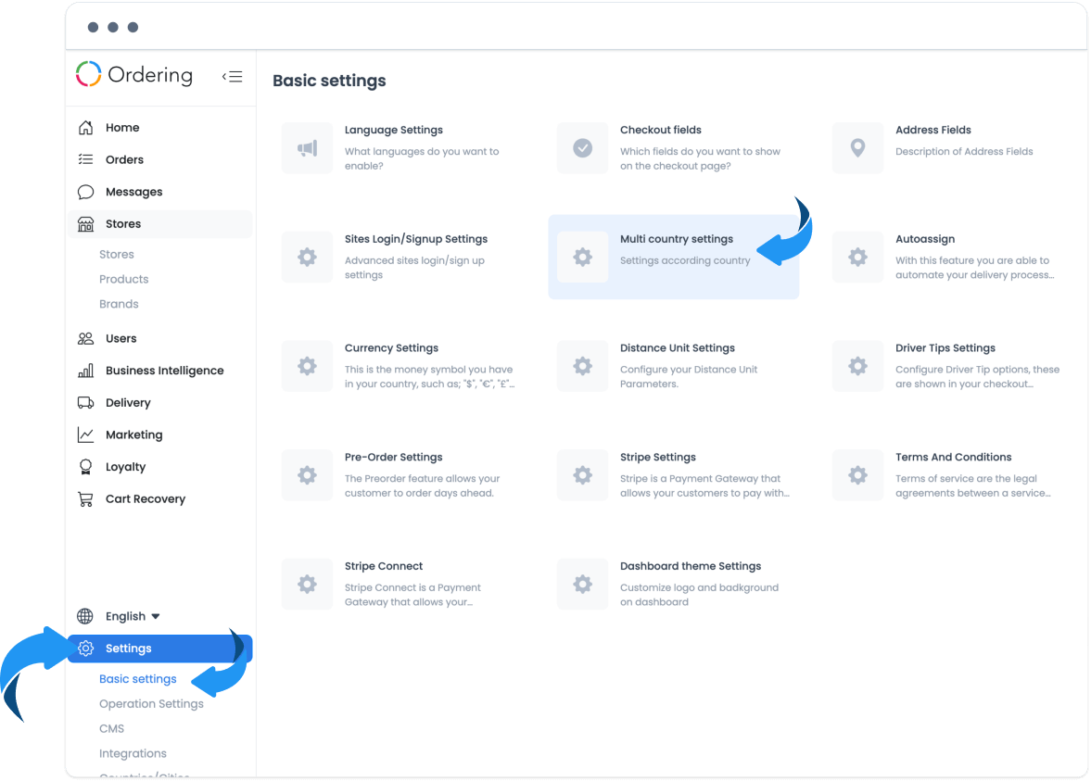Click the Dashboard theme Settings gear icon

(582, 585)
